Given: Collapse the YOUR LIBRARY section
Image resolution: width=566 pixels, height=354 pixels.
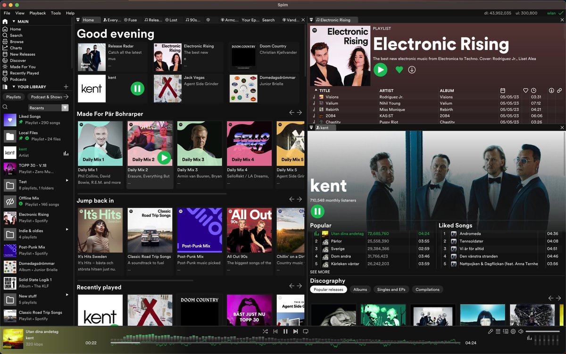Looking at the screenshot, I should [14, 87].
